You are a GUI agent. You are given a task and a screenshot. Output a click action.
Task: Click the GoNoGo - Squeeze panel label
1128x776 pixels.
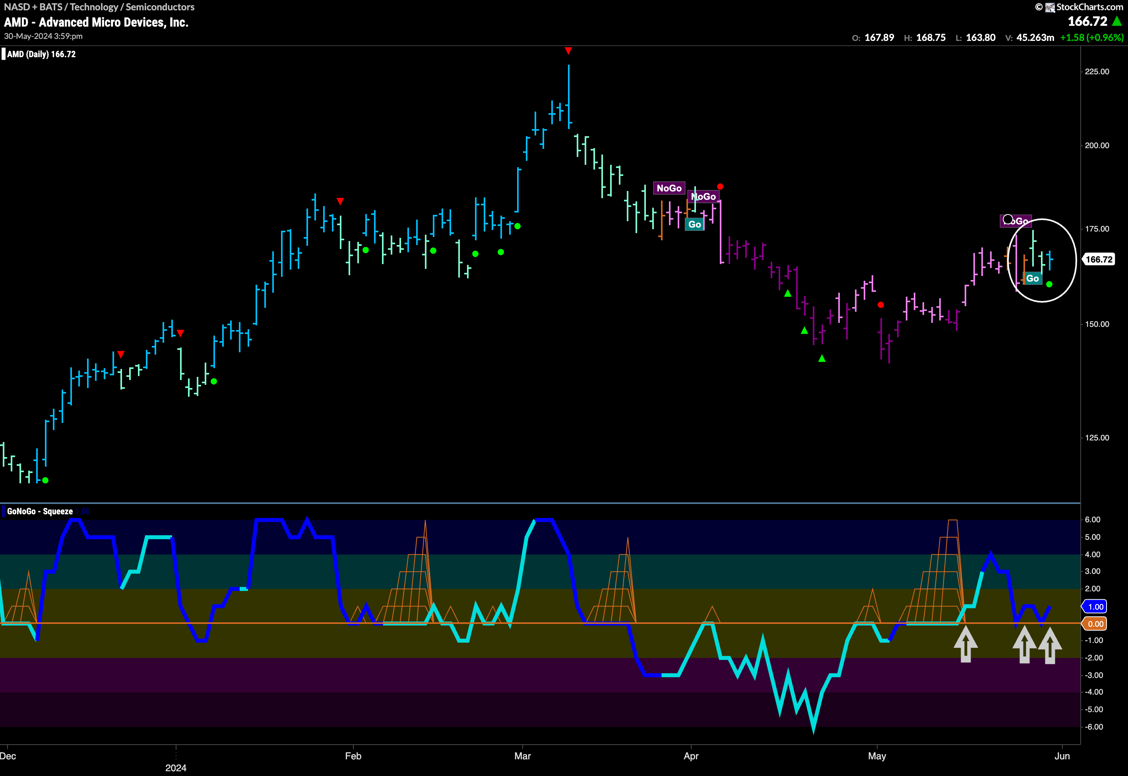pyautogui.click(x=39, y=511)
